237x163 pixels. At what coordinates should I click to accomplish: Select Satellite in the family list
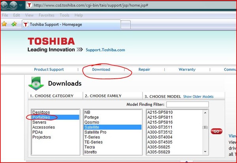113,127
